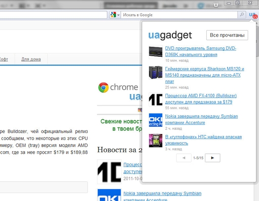Open the uagadget extension icon with badge
Image resolution: width=259 pixels, height=201 pixels.
253,15
